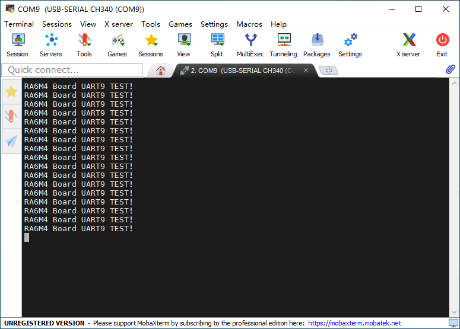This screenshot has height=329, width=460.
Task: Click the terminal scrollbar down arrow
Action: click(454, 312)
